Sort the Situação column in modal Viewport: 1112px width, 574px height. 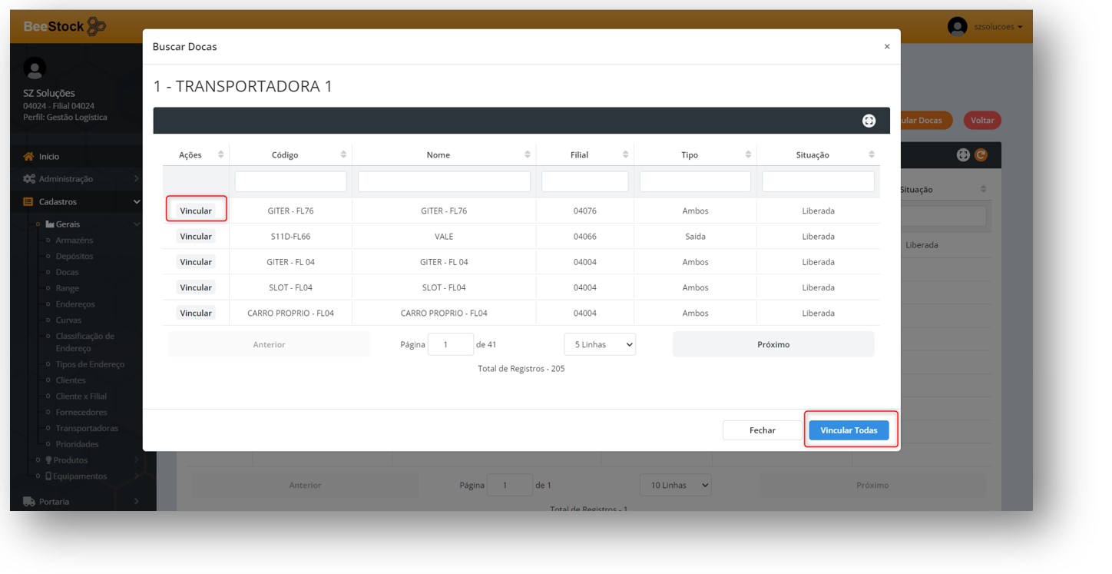[872, 155]
